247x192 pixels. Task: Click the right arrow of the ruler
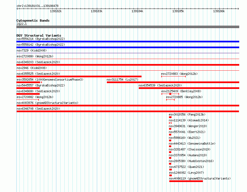coord(238,9)
